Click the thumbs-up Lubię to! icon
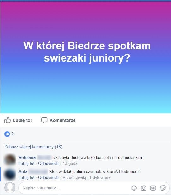171x195 pixels. coord(8,120)
